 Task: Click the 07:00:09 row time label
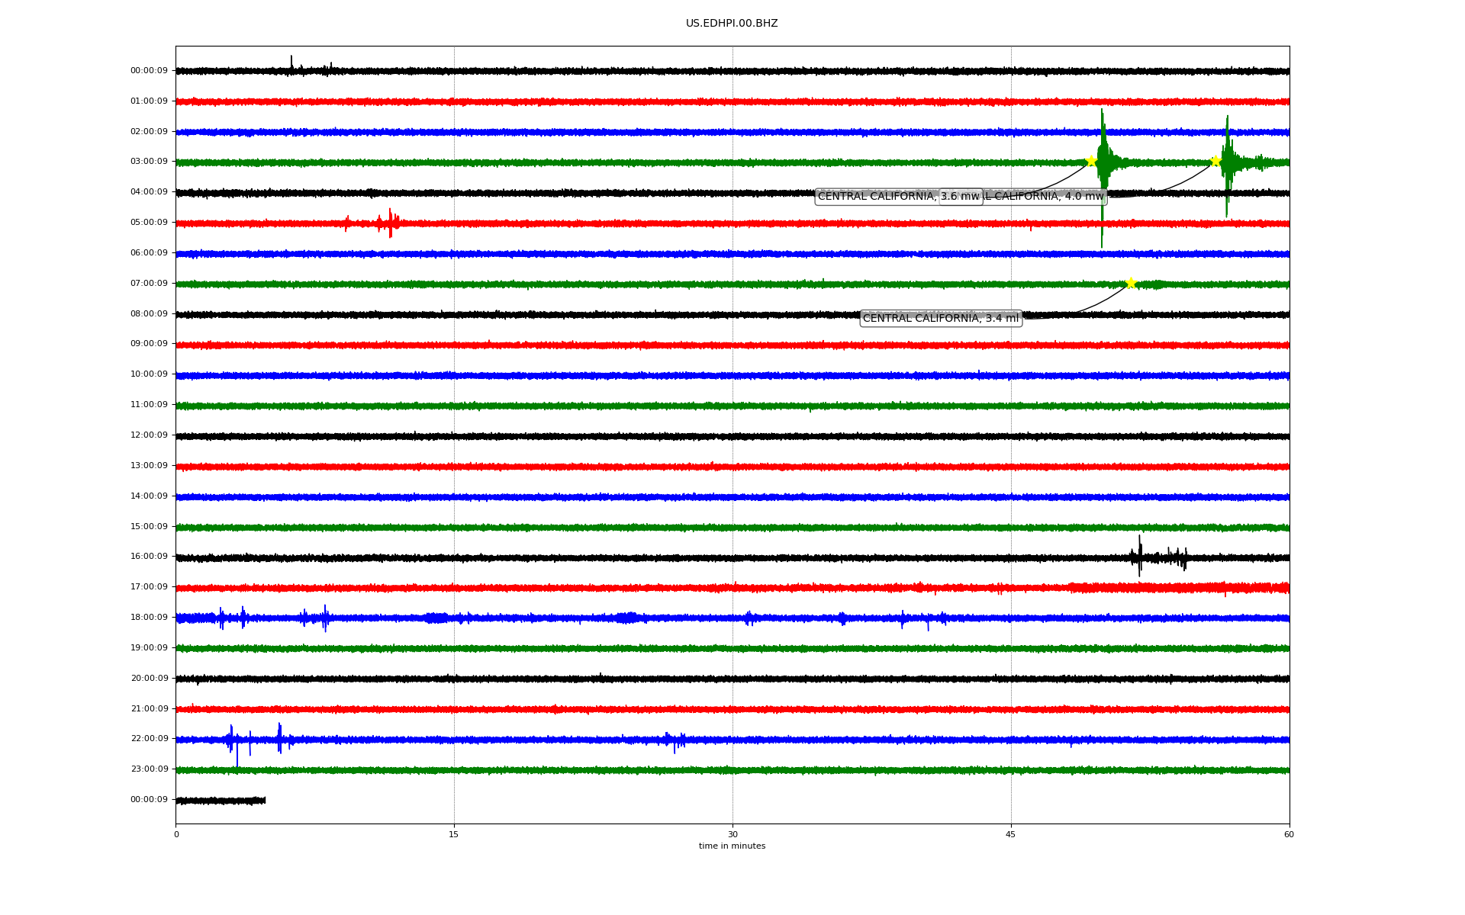(149, 283)
